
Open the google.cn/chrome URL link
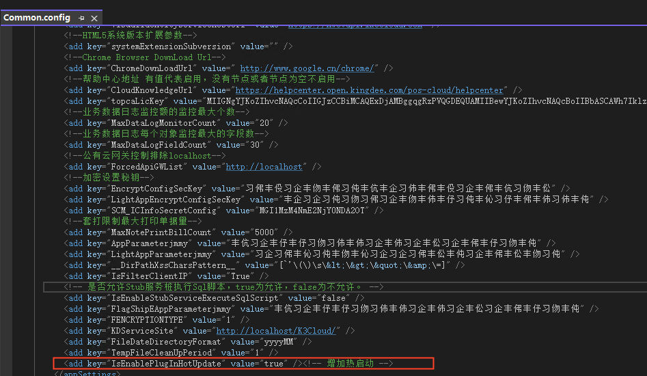point(307,68)
